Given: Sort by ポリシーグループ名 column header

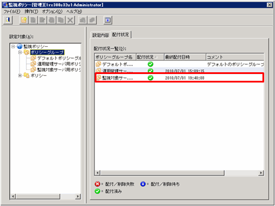Looking at the screenshot, I should [x=115, y=57].
